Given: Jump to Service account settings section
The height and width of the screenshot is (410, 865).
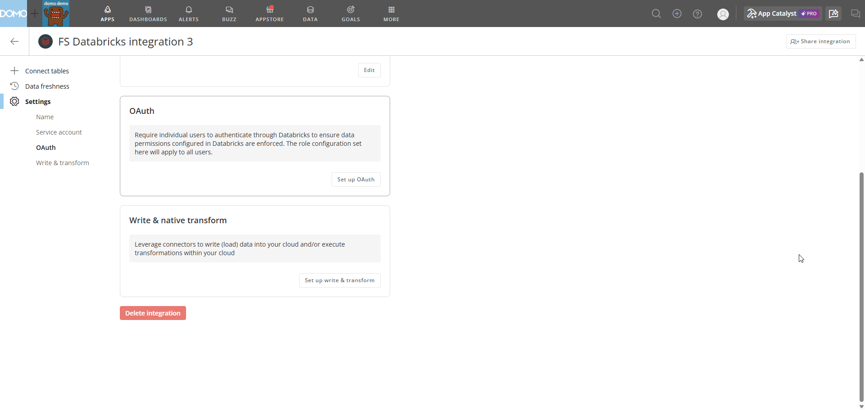Looking at the screenshot, I should [x=59, y=132].
